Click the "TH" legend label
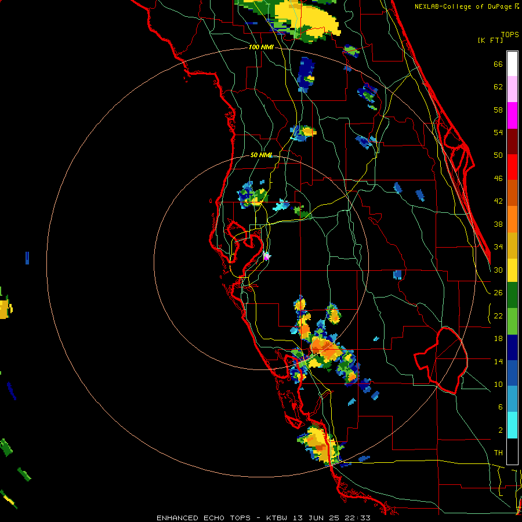The image size is (522, 522). pos(498,453)
